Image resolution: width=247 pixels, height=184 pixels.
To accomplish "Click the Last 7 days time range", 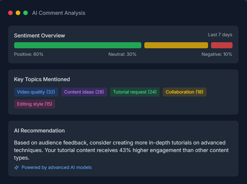I will pyautogui.click(x=220, y=35).
